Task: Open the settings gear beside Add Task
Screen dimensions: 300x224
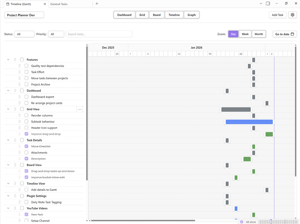Action: pyautogui.click(x=292, y=15)
